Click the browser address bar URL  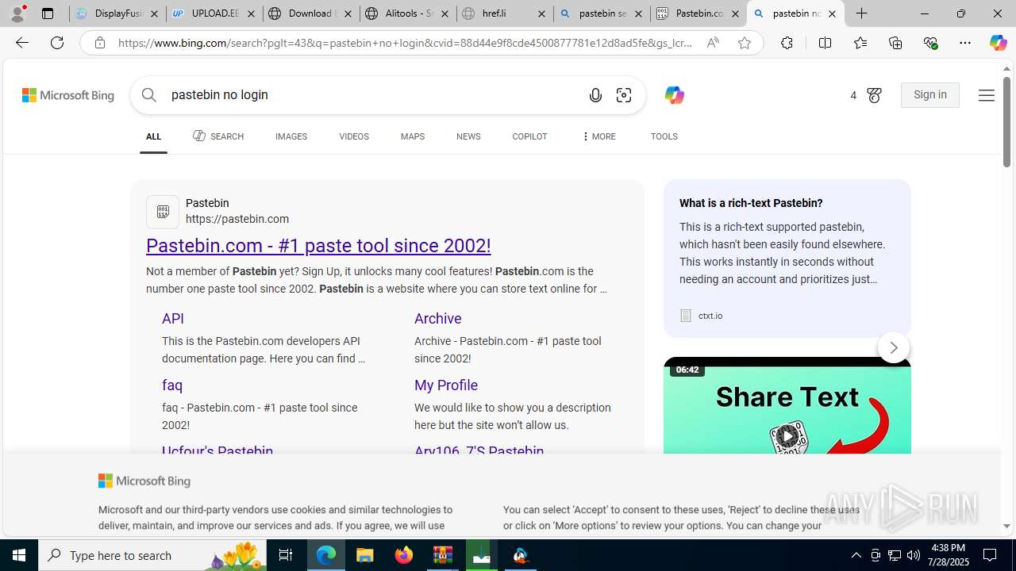pyautogui.click(x=405, y=43)
